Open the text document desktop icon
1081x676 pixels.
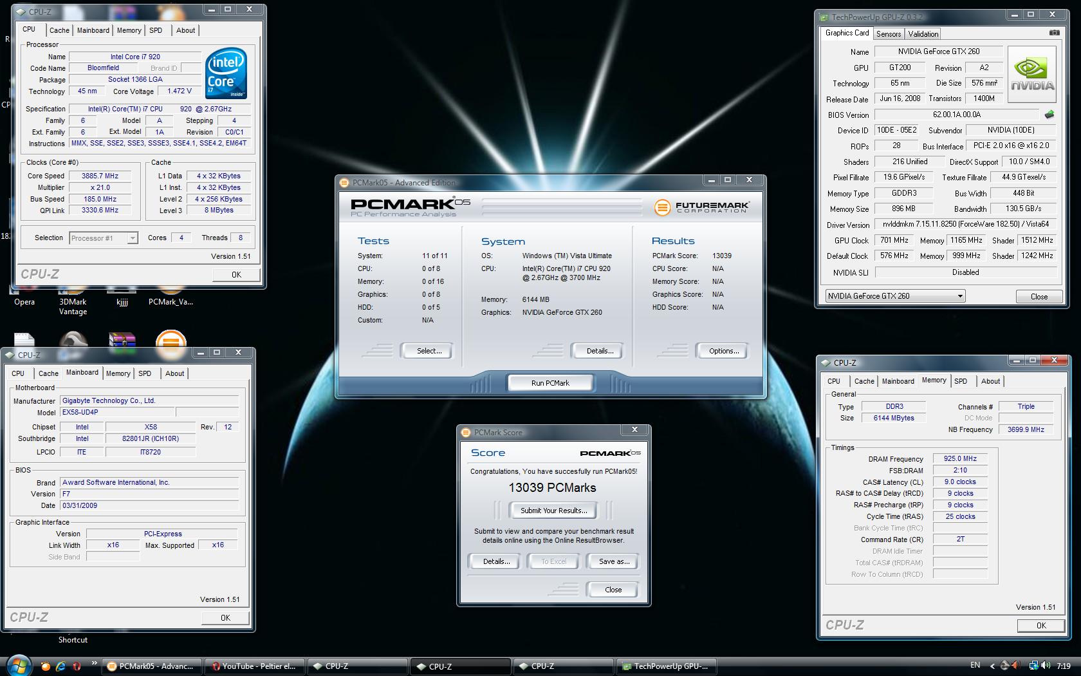point(24,340)
